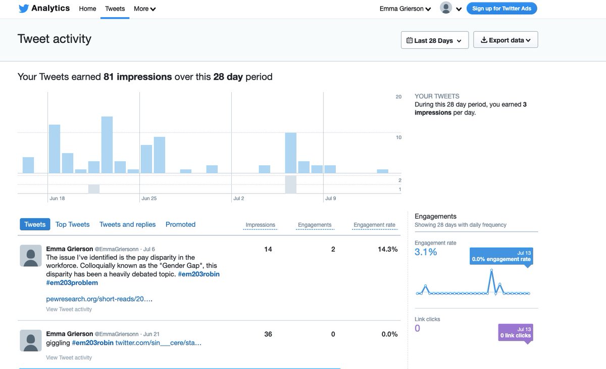Click the tallest impressions bar near Jun 22
Screen dimensions: 606x369
coord(107,145)
